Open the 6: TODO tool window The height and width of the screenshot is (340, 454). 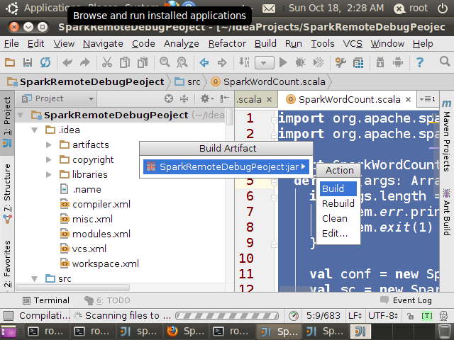click(x=107, y=300)
